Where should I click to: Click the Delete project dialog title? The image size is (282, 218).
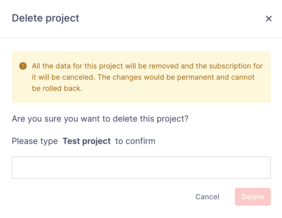pyautogui.click(x=45, y=18)
